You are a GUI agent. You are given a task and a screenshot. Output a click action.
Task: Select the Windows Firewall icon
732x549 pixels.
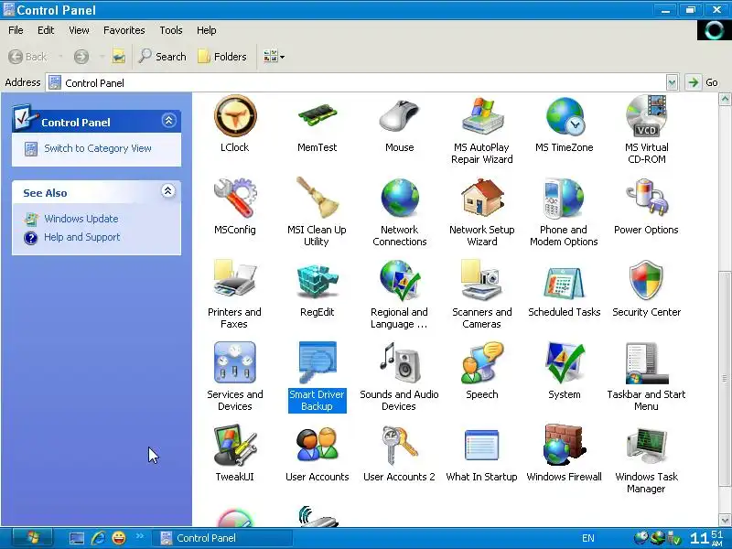(x=565, y=445)
